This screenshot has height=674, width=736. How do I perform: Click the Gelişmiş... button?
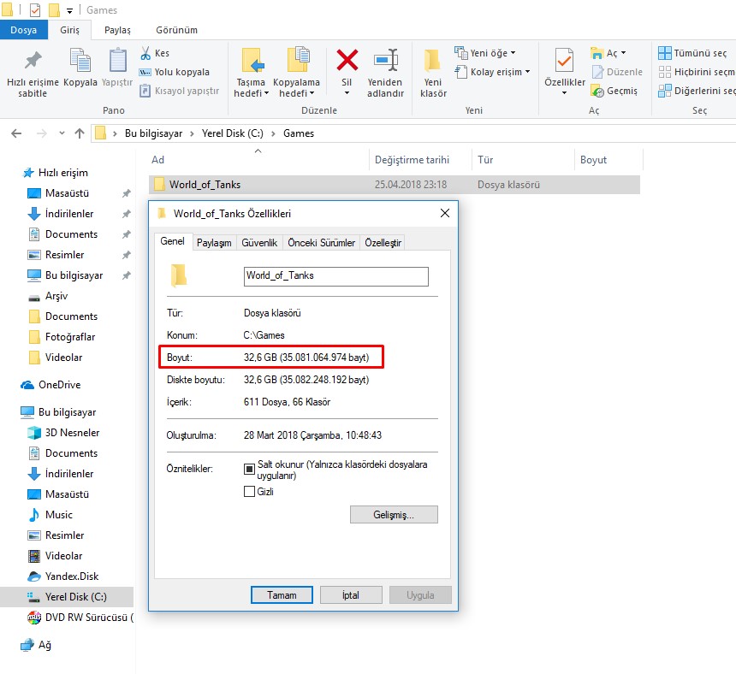coord(394,515)
